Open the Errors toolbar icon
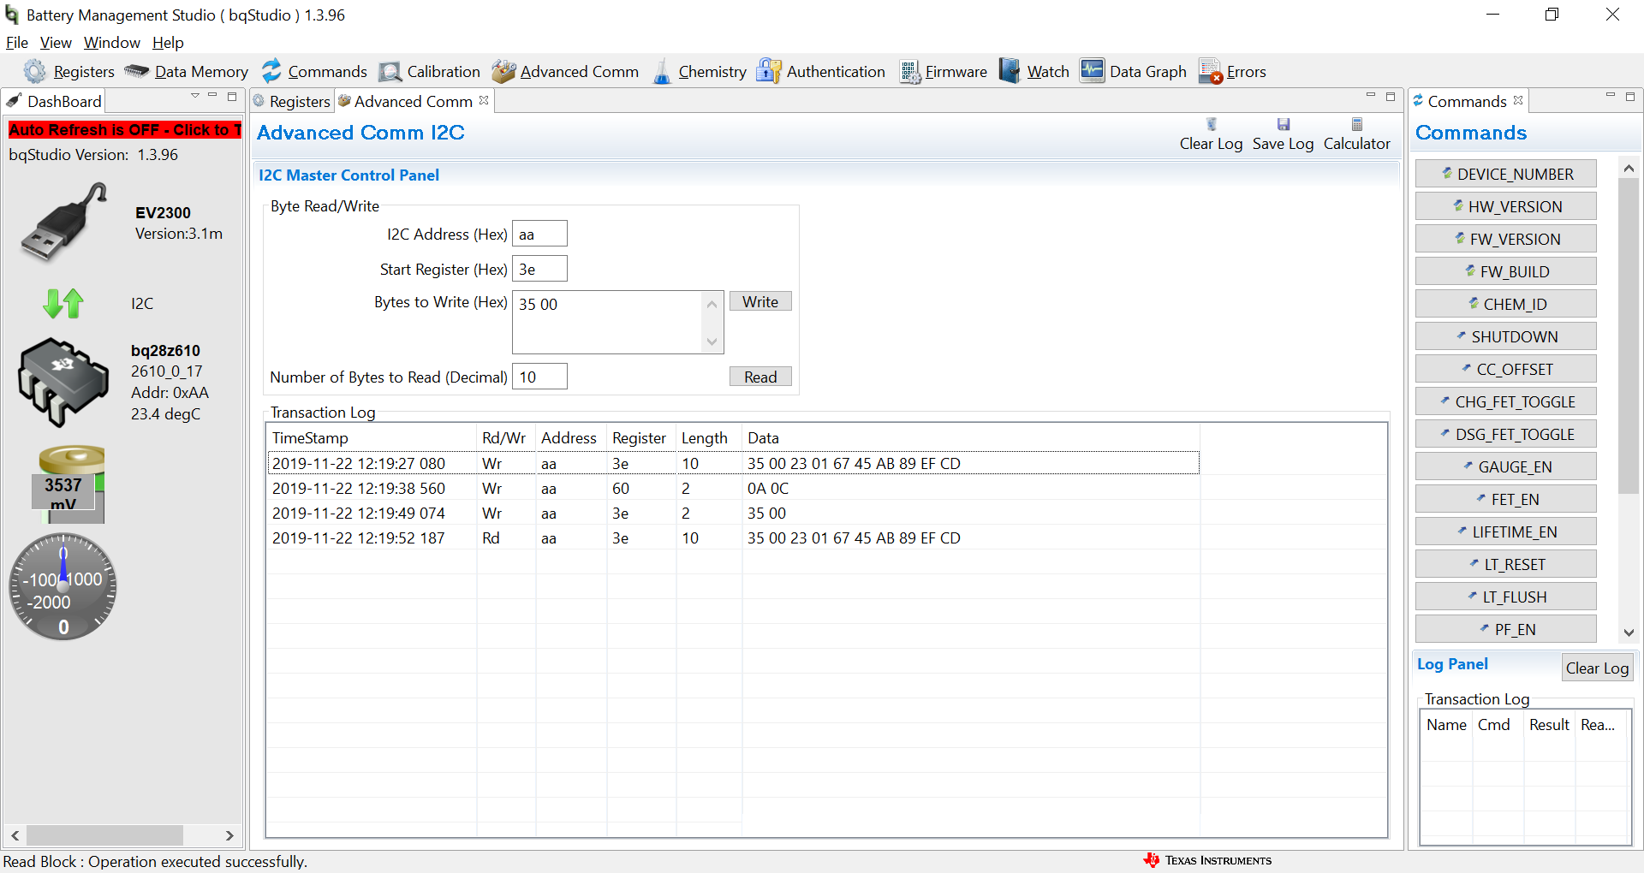The height and width of the screenshot is (873, 1644). (1211, 71)
